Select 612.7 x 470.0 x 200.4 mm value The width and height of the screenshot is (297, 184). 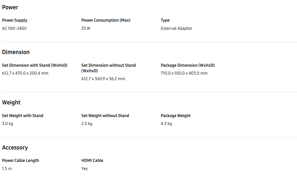(x=25, y=73)
